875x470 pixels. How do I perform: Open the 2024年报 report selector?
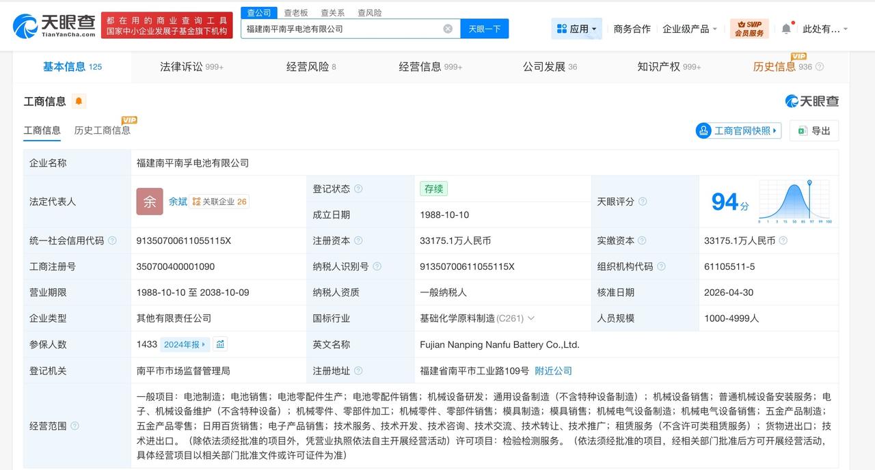185,344
